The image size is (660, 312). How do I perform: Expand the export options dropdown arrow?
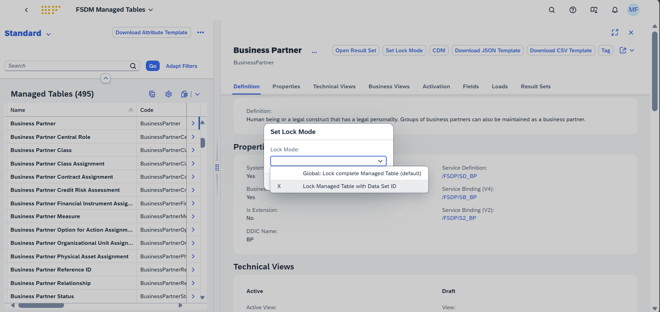coord(197,94)
